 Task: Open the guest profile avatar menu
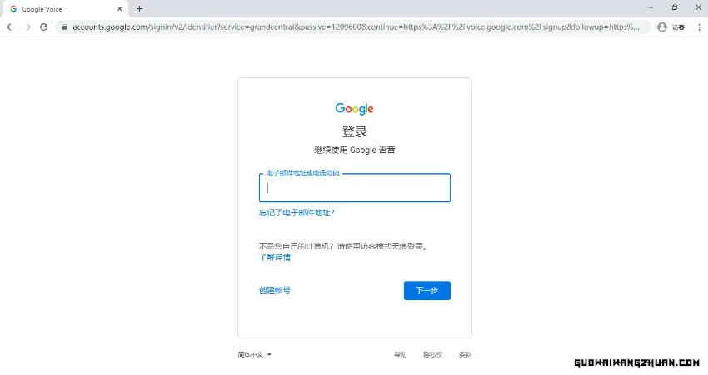(671, 27)
